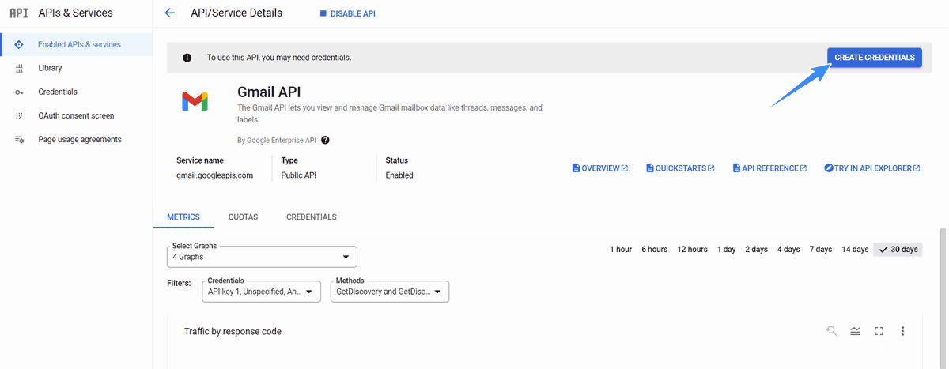Set time range to 4 days

(x=788, y=250)
